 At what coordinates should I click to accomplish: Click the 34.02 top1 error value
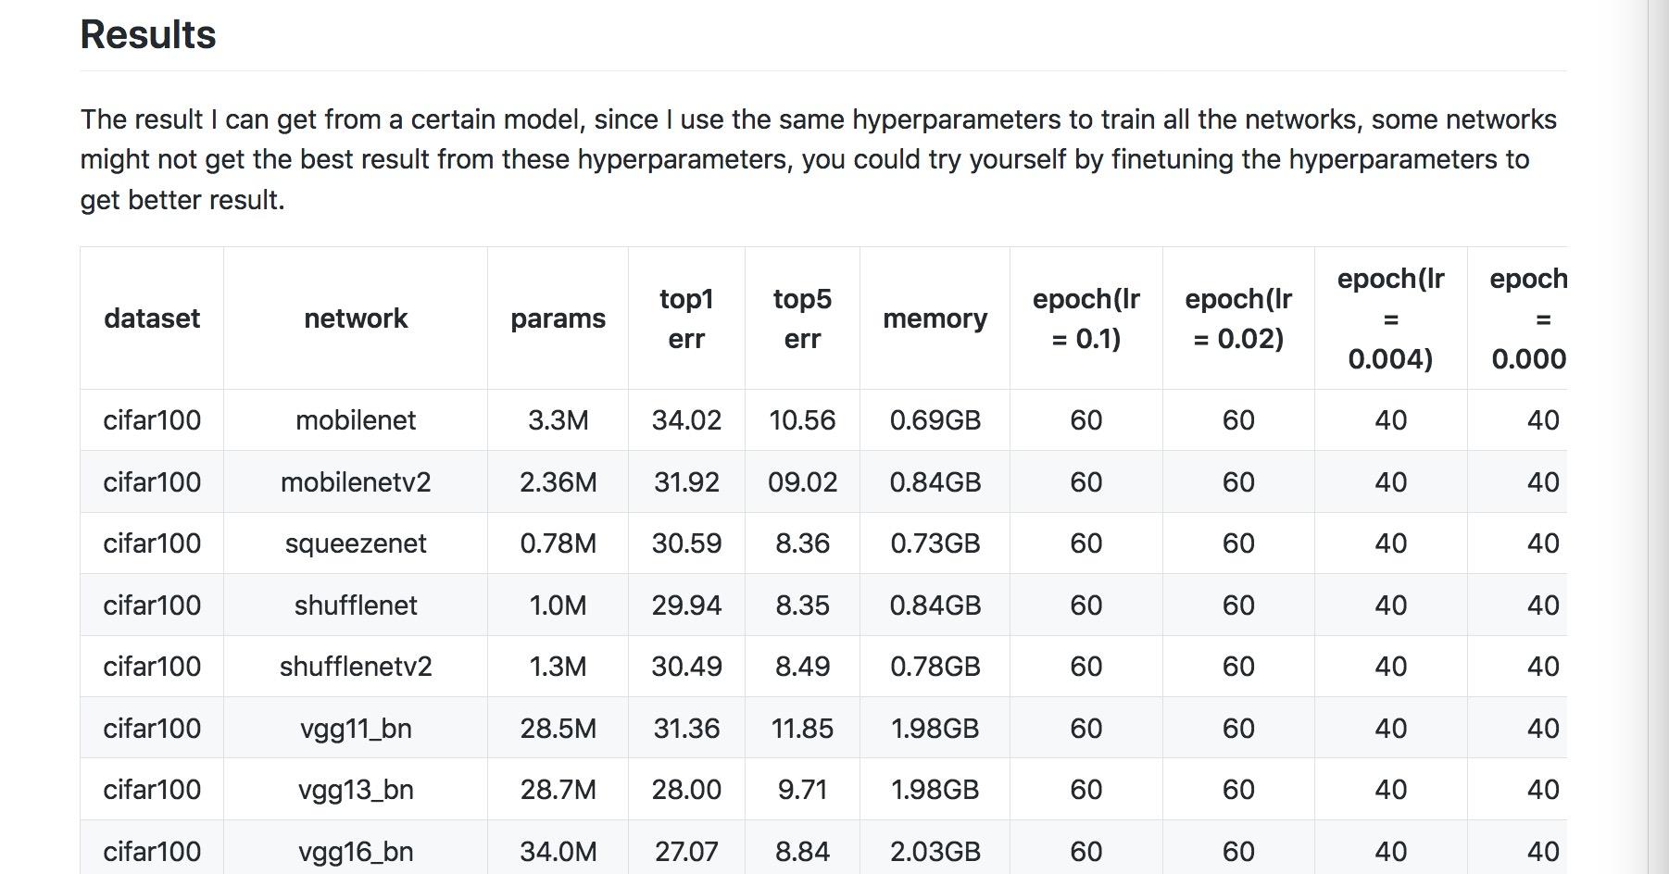click(686, 420)
